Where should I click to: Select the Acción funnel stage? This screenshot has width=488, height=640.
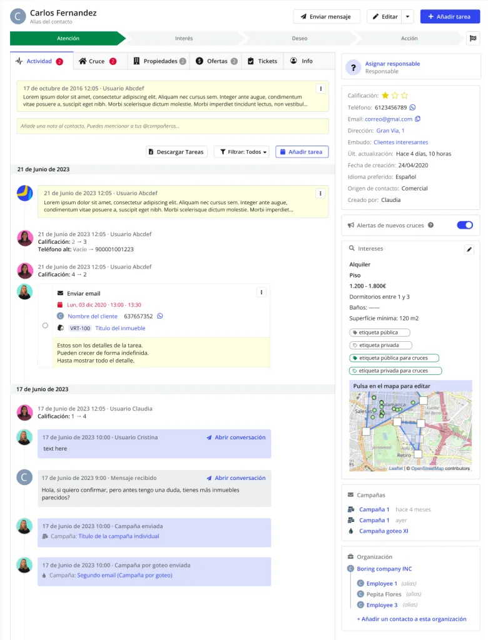[409, 38]
